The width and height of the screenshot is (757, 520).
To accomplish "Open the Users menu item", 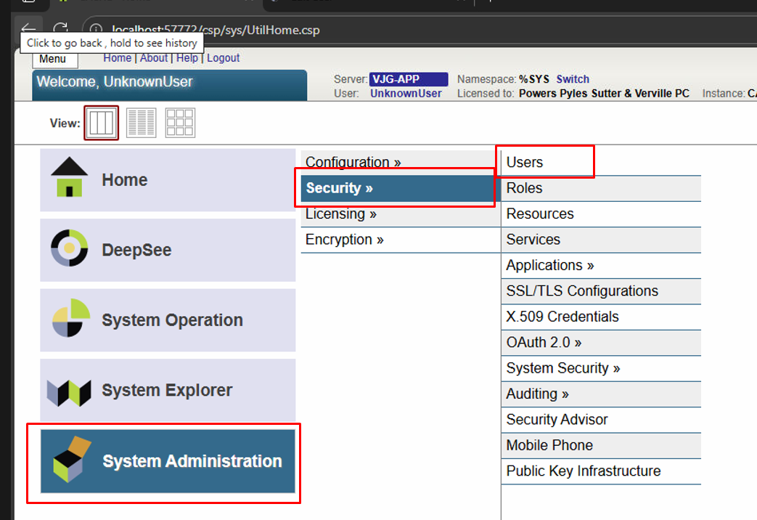I will pyautogui.click(x=525, y=162).
